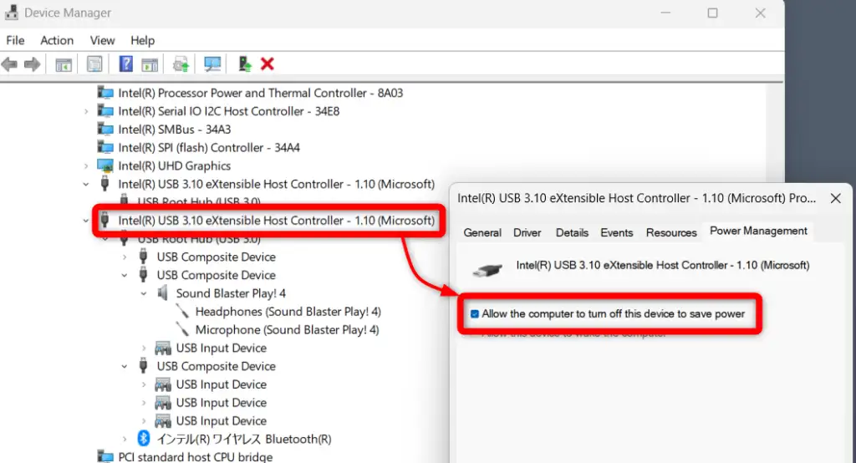856x463 pixels.
Task: Collapse the Sound Blaster Play! 4 node
Action: 144,293
